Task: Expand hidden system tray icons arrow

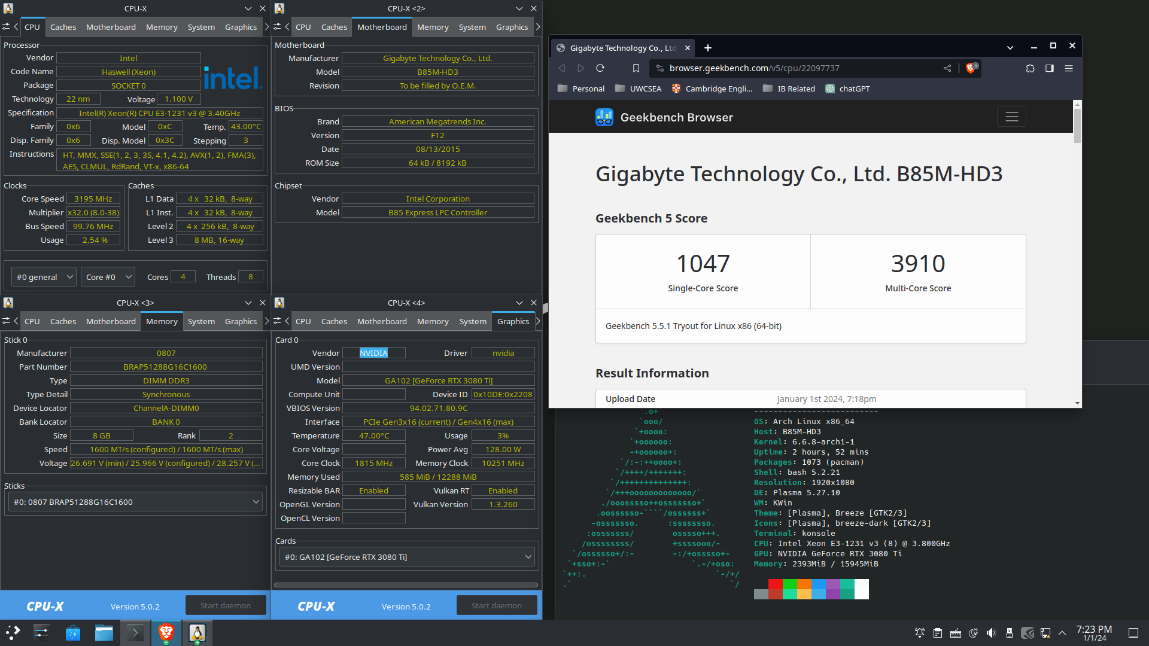Action: [x=1062, y=633]
